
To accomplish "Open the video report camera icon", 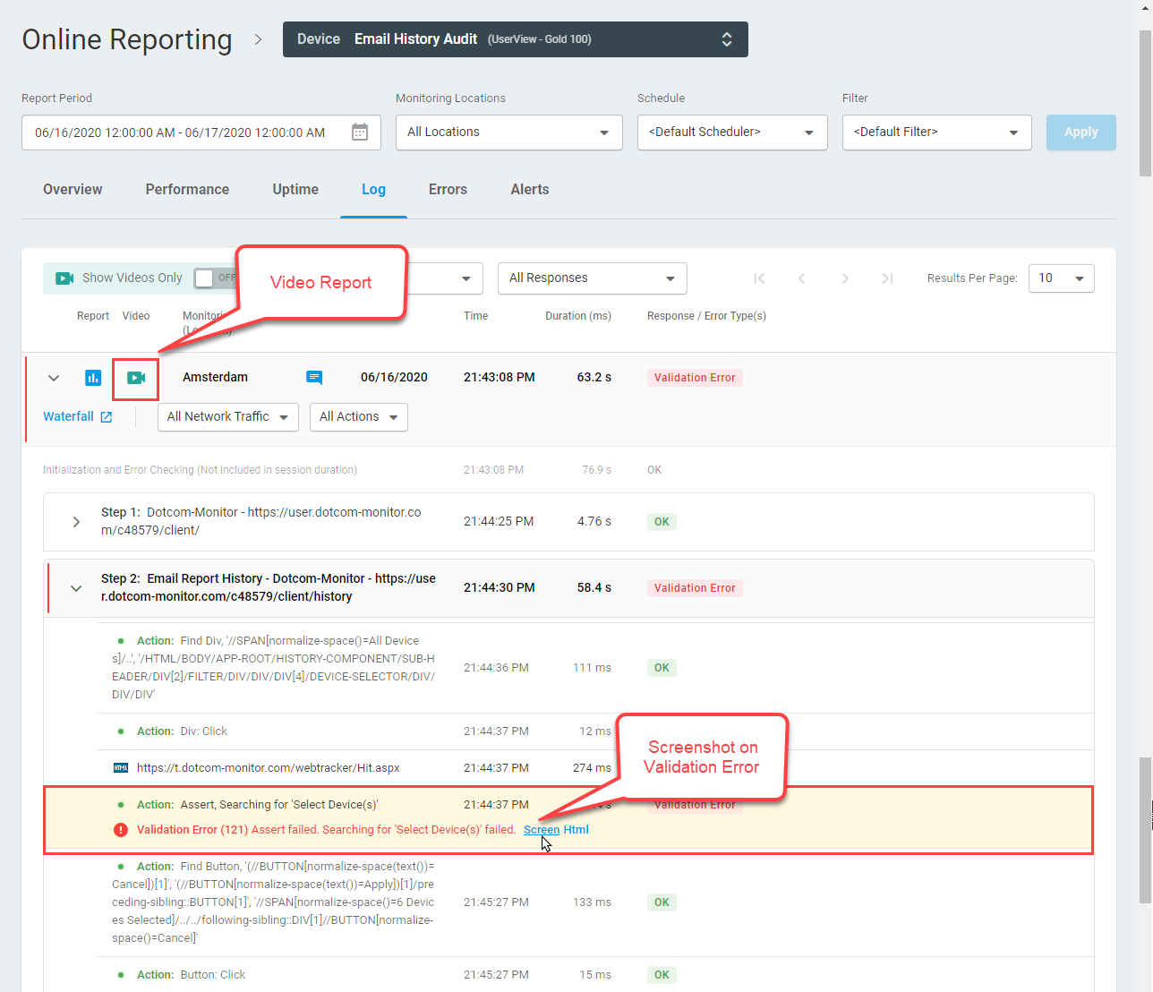I will [x=136, y=378].
